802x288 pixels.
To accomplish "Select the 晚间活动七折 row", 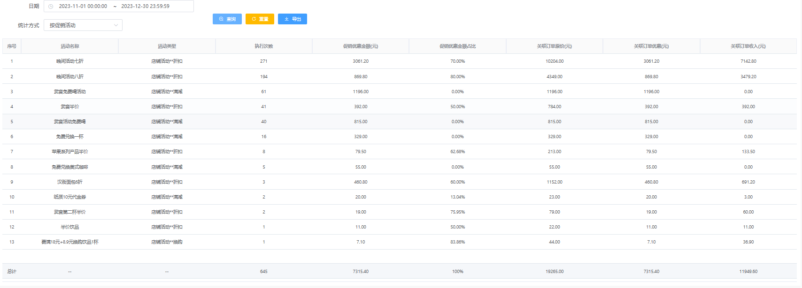I will click(69, 61).
